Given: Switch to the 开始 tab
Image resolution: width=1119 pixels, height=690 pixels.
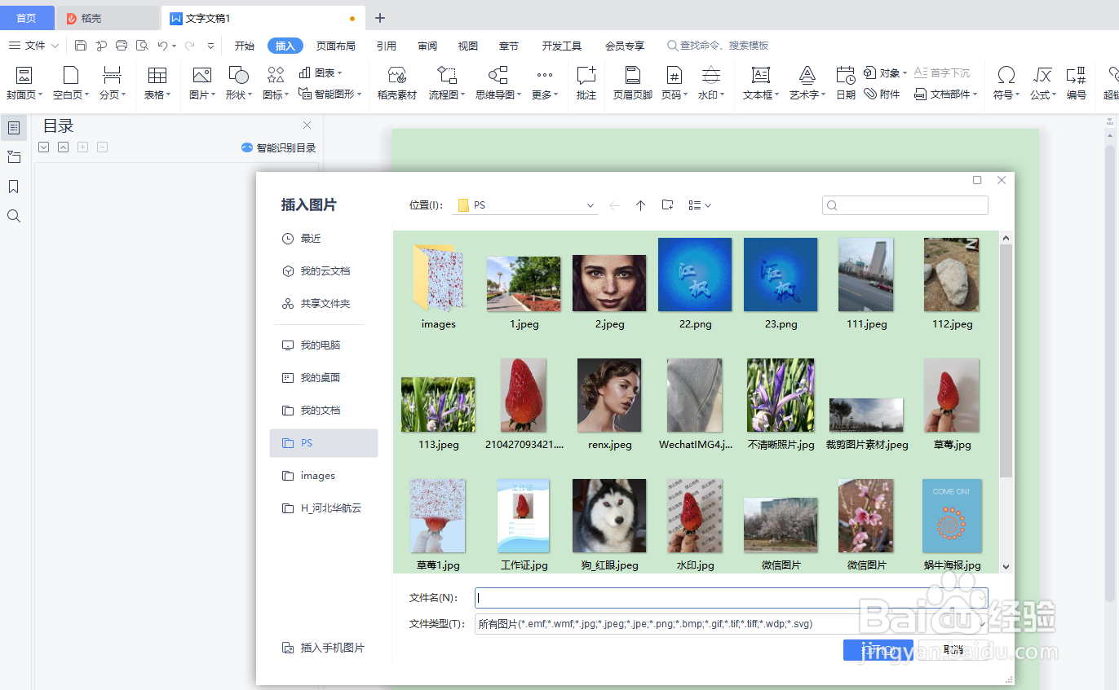Looking at the screenshot, I should [245, 46].
